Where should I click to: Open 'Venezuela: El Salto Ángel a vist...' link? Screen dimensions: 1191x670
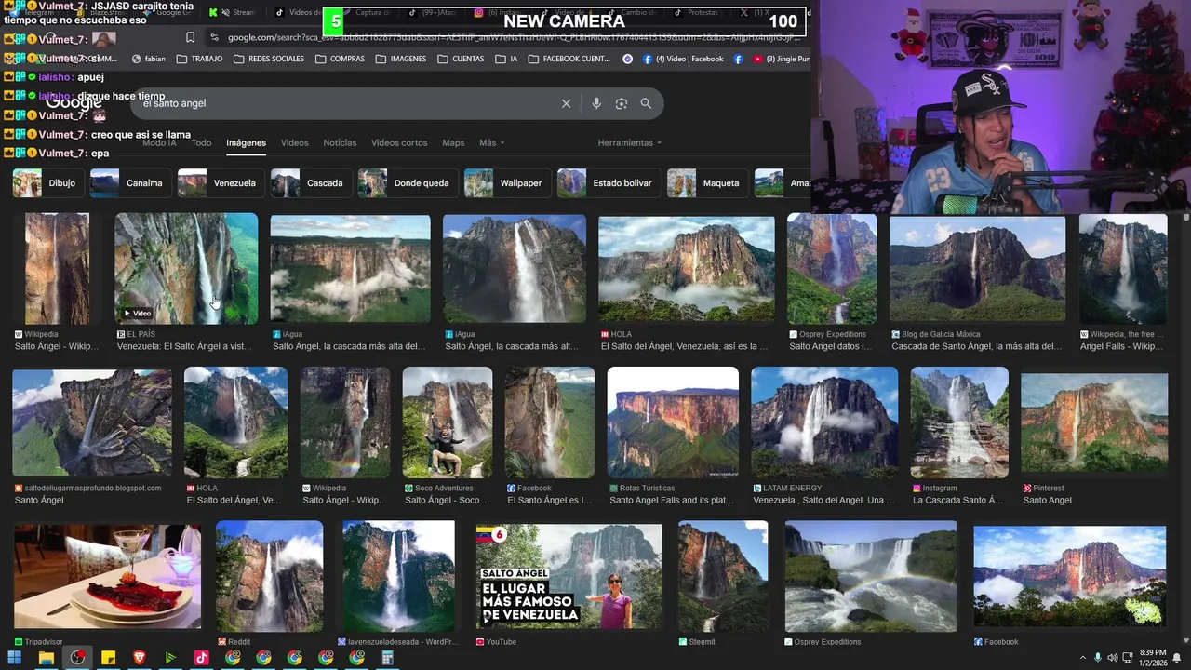184,346
